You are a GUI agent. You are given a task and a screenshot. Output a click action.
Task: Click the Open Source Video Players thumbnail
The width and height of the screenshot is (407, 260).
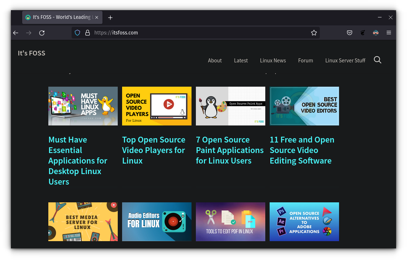(x=157, y=106)
